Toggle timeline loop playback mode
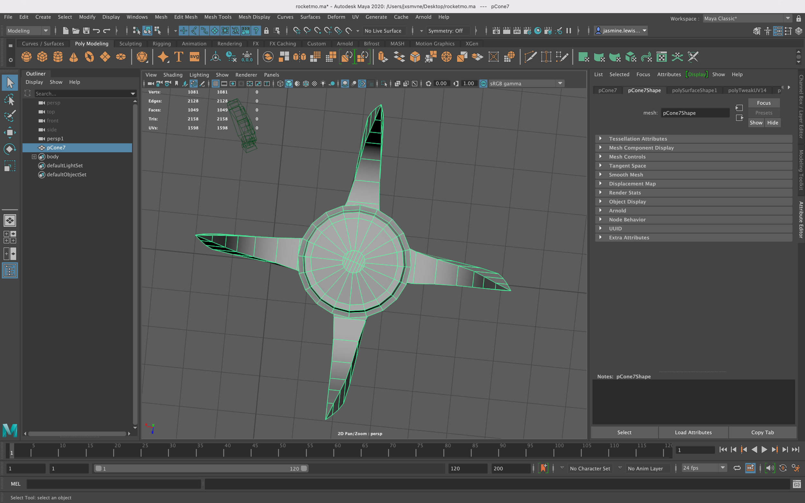 click(x=737, y=468)
